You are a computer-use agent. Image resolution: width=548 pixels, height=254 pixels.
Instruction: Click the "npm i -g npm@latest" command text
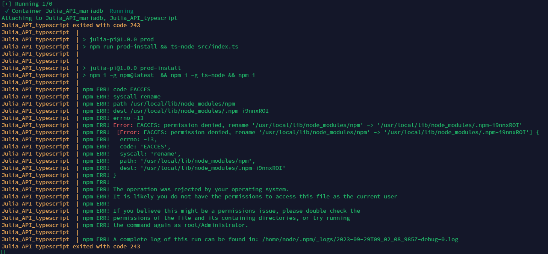[121, 75]
